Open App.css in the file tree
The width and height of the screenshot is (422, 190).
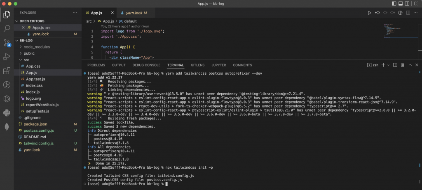[x=48, y=66]
